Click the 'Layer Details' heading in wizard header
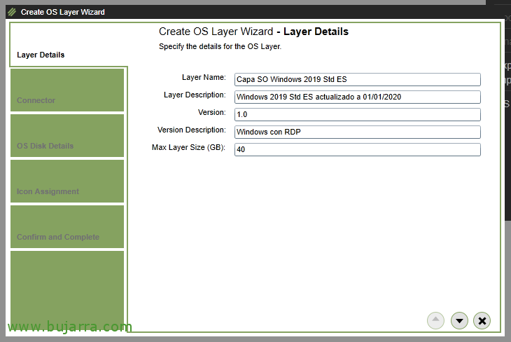Screen dimensions: 511x342 [x=316, y=32]
